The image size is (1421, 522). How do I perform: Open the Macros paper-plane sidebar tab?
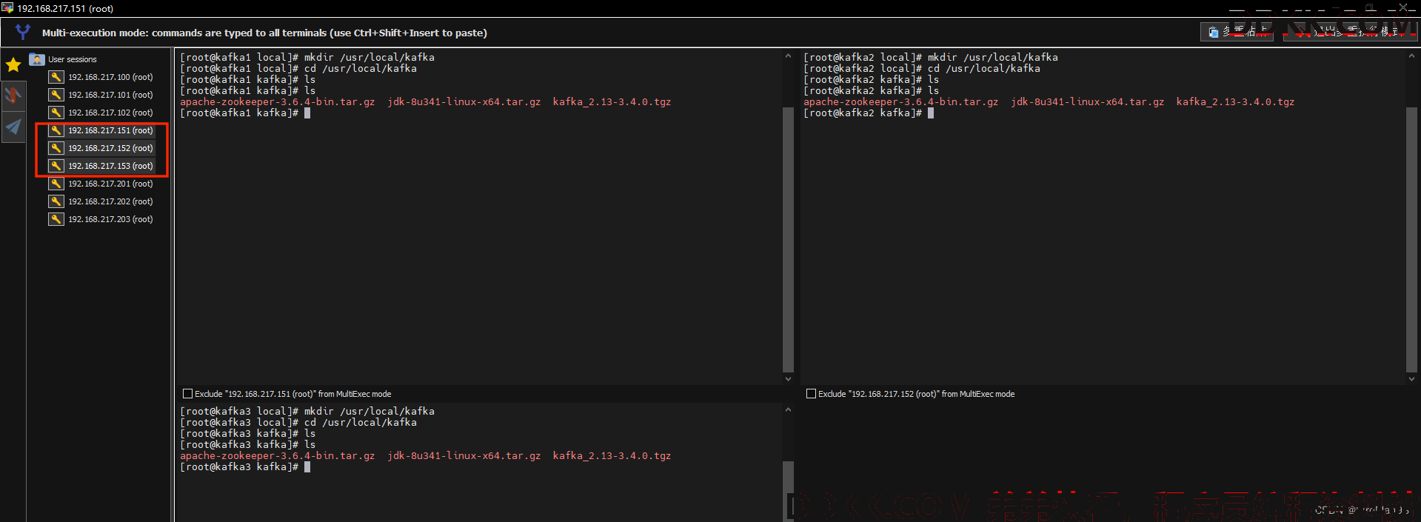tap(13, 127)
